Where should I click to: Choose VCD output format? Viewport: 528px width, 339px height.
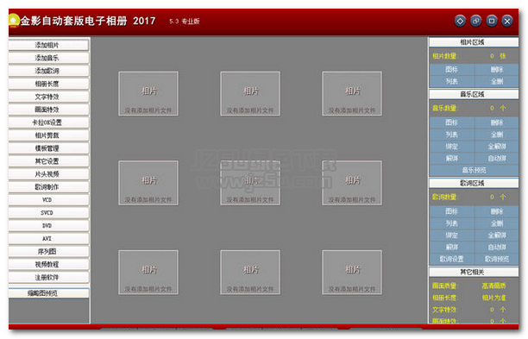48,199
